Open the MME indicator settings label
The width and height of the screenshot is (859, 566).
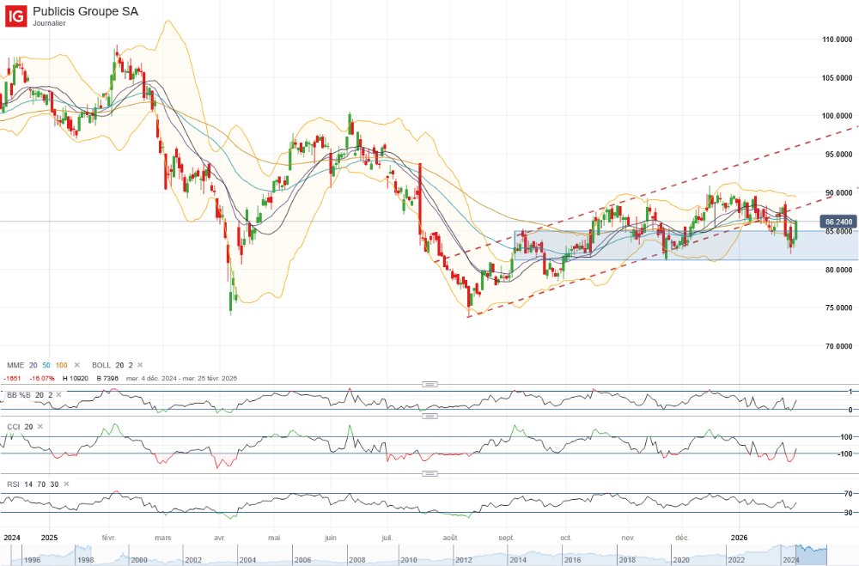[15, 365]
